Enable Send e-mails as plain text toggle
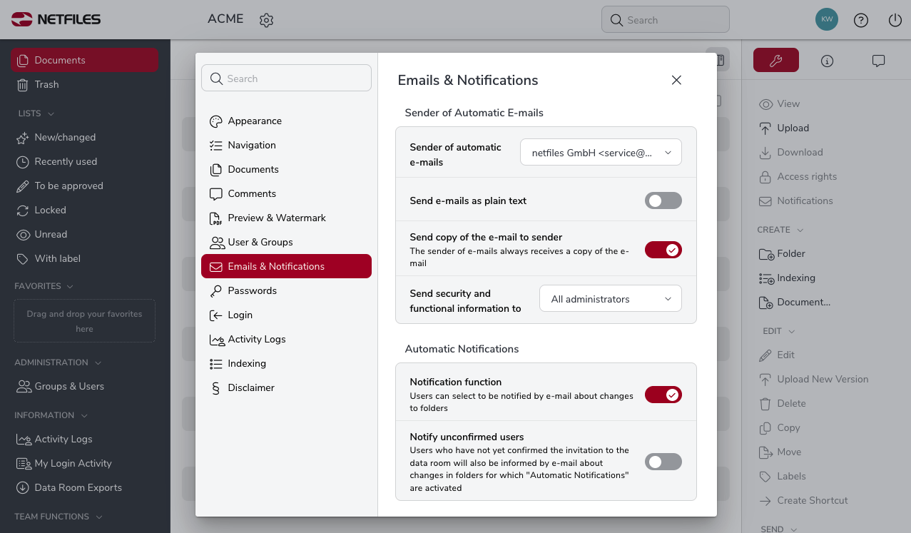This screenshot has width=911, height=533. coord(663,200)
